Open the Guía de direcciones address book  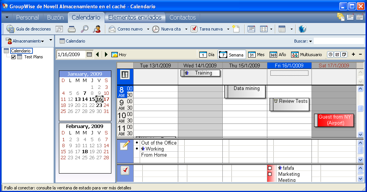[28, 29]
